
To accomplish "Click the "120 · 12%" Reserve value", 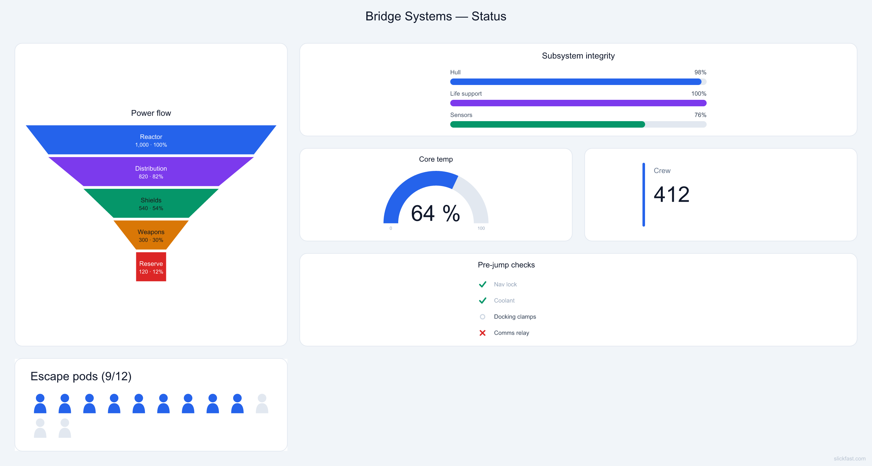I will [x=151, y=272].
